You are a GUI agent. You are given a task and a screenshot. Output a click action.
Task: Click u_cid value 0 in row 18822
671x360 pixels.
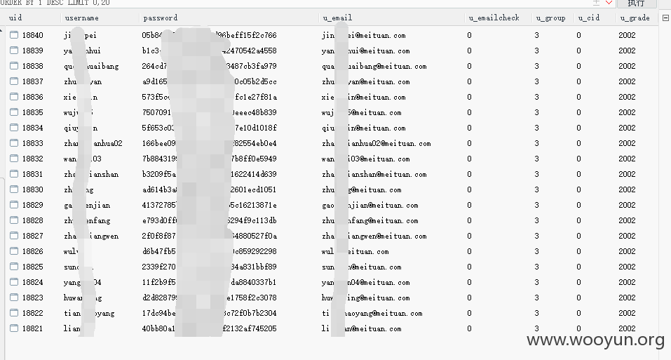click(x=578, y=312)
